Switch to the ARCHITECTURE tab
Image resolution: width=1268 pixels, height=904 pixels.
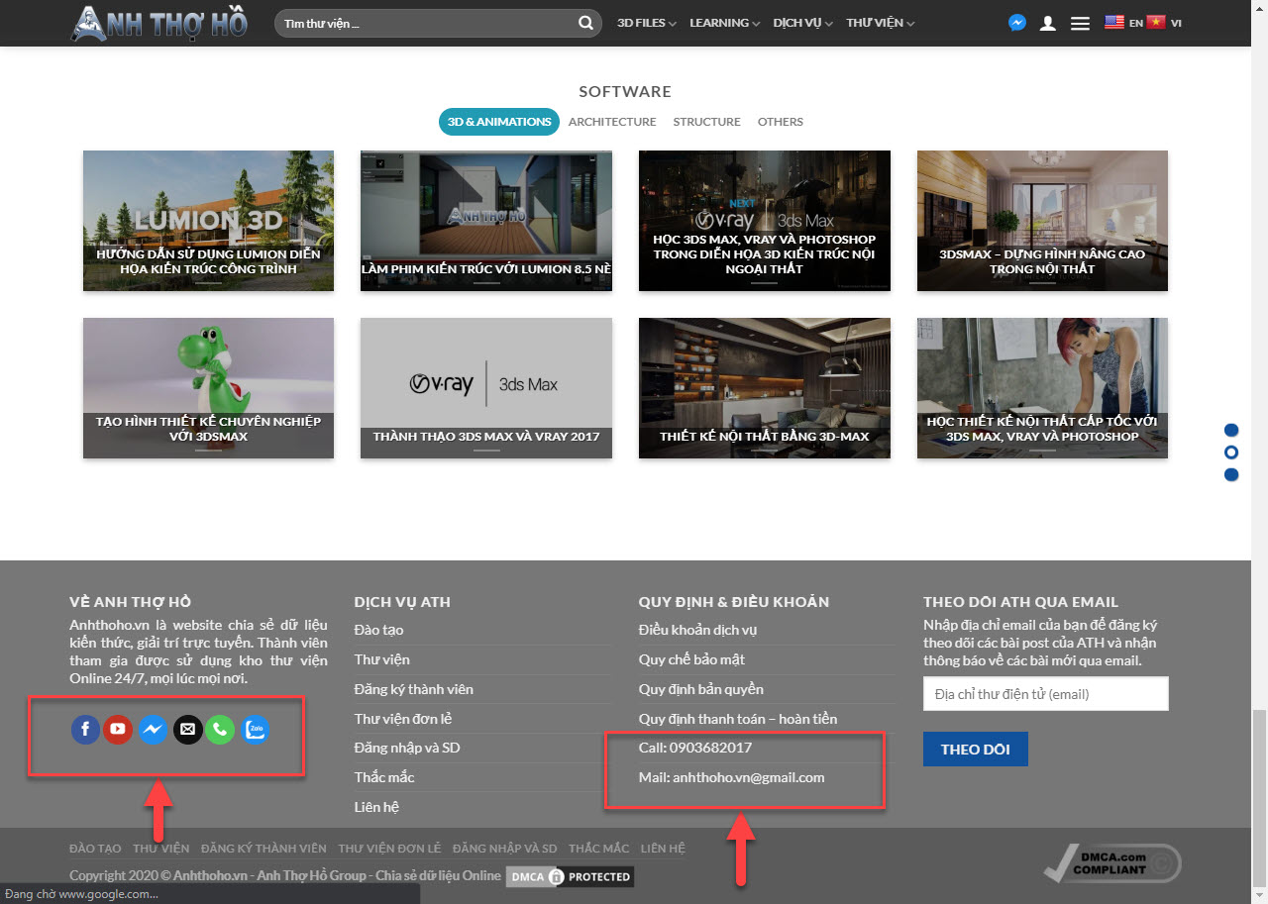[612, 122]
